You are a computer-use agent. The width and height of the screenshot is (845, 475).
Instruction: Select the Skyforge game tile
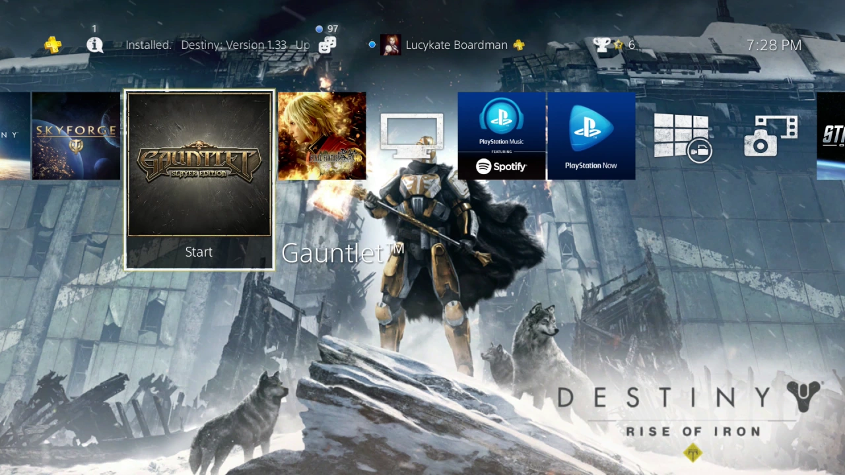75,136
